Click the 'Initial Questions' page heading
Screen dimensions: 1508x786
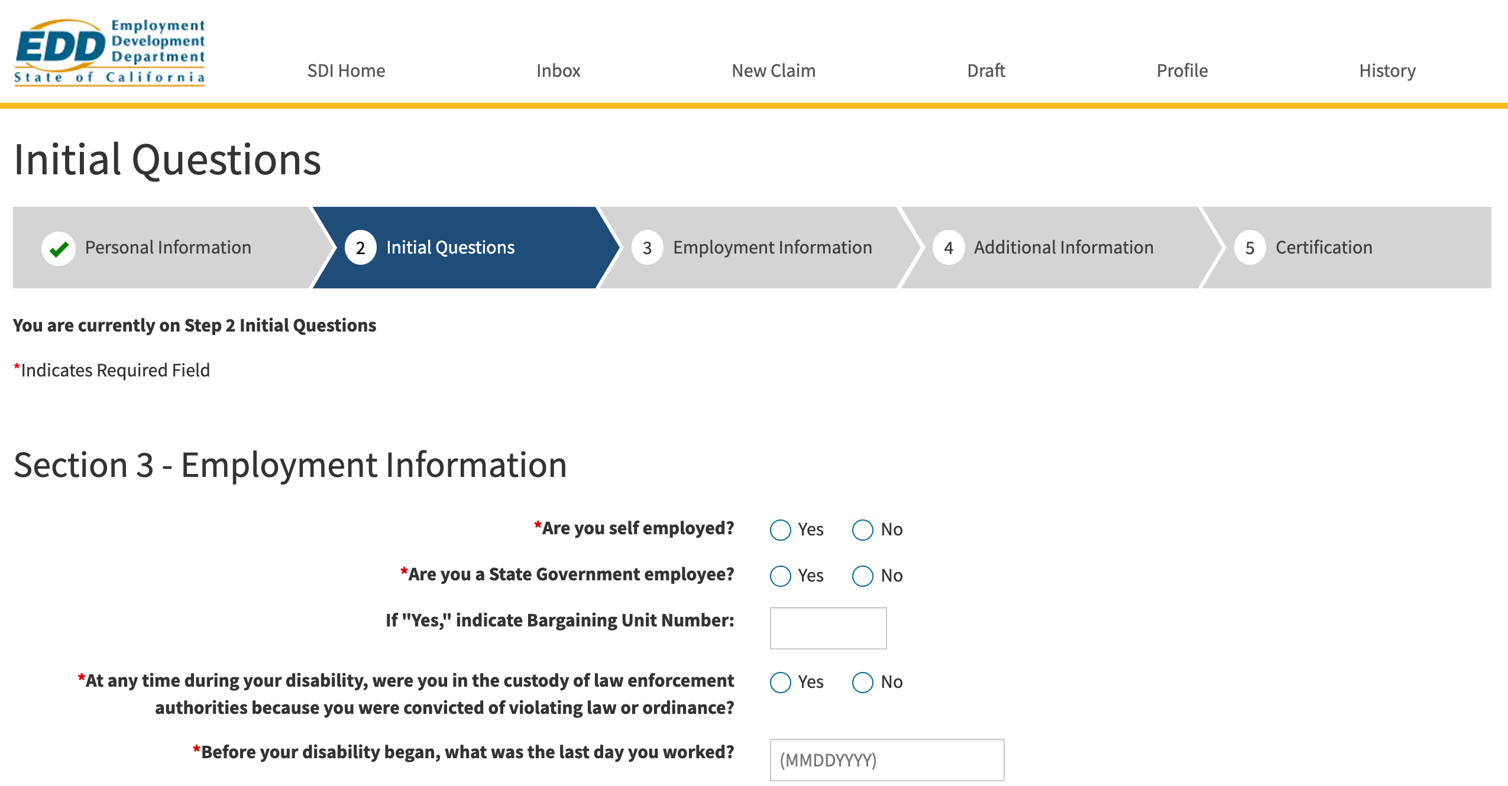coord(167,160)
